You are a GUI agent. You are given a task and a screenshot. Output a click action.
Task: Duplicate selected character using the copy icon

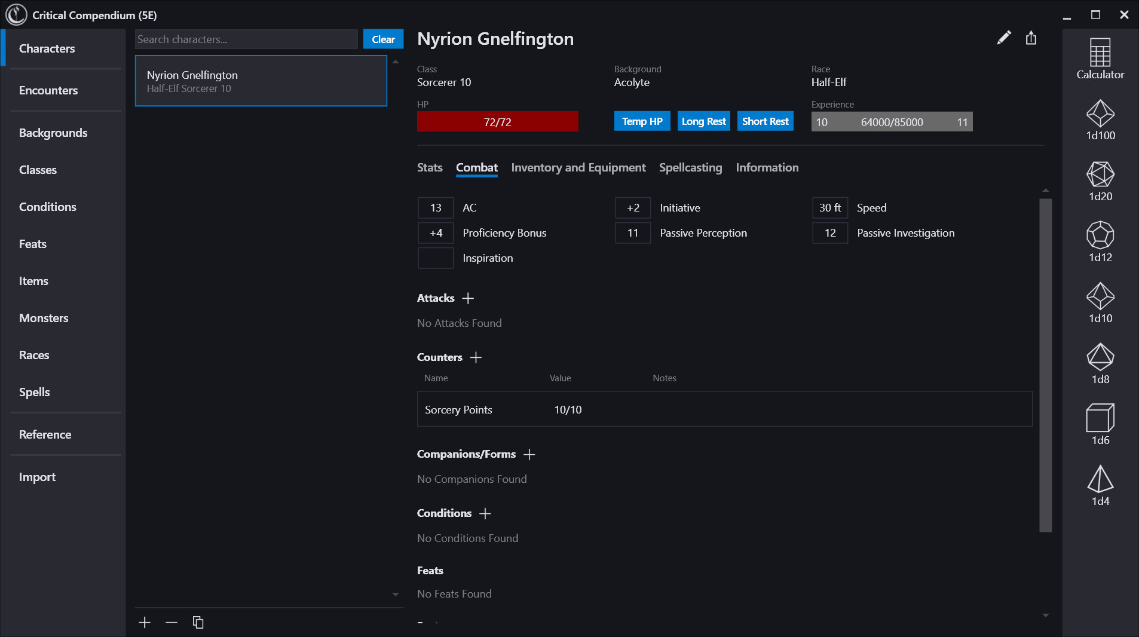[198, 622]
